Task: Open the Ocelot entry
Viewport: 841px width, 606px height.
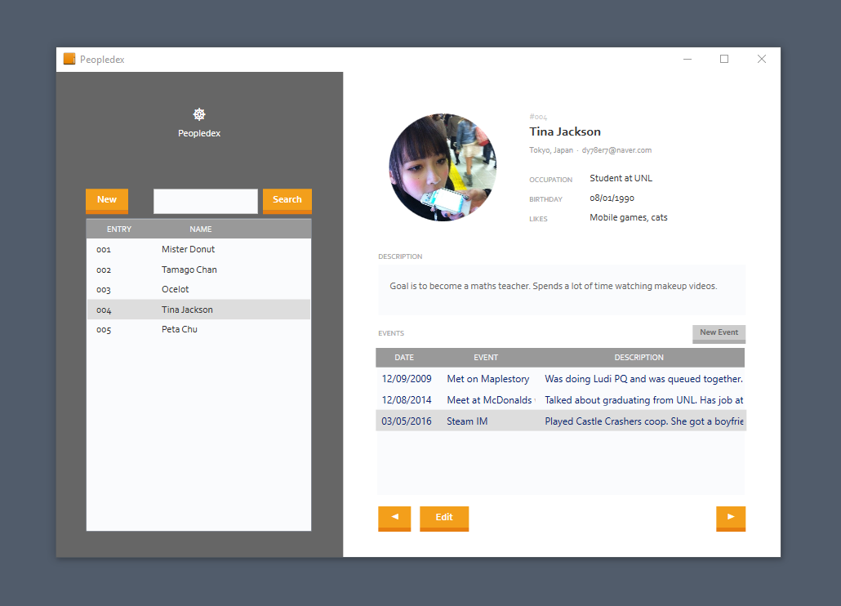Action: (x=176, y=289)
